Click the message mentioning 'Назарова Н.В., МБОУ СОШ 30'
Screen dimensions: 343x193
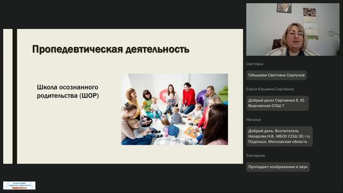(x=279, y=136)
